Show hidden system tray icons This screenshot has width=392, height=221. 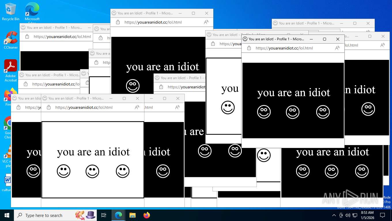click(x=334, y=215)
